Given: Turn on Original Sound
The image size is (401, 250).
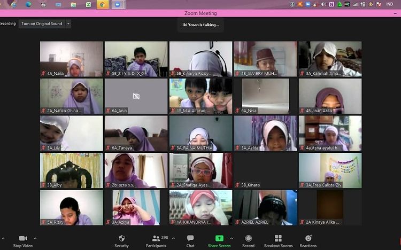Looking at the screenshot, I should point(41,24).
